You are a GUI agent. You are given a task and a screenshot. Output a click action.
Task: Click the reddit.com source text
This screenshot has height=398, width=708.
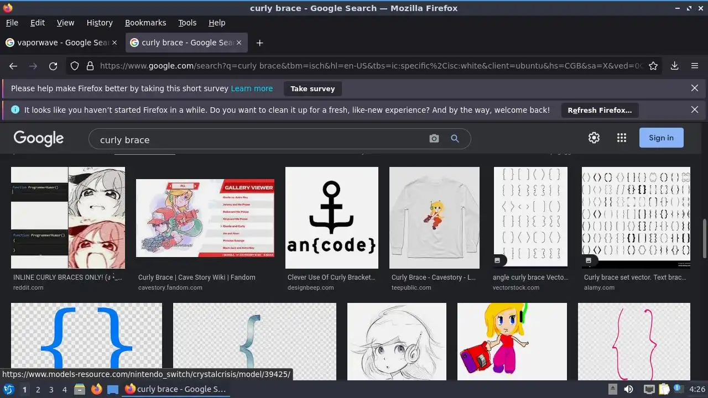point(28,287)
